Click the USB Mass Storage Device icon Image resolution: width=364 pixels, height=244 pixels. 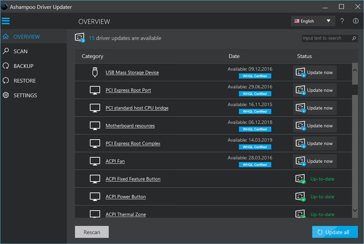pyautogui.click(x=95, y=72)
